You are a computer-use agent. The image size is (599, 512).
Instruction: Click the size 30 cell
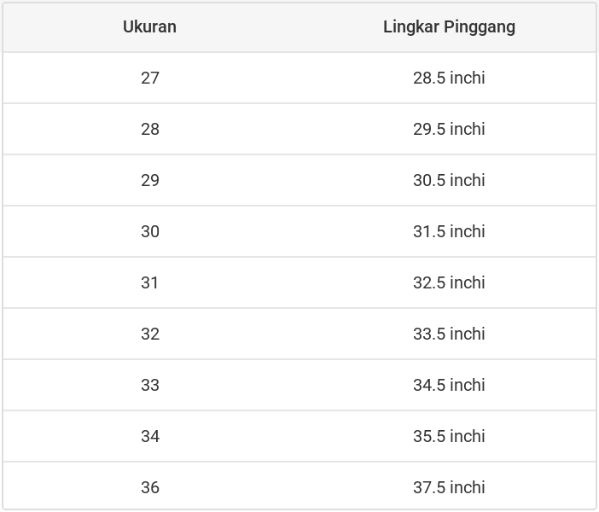(x=150, y=231)
